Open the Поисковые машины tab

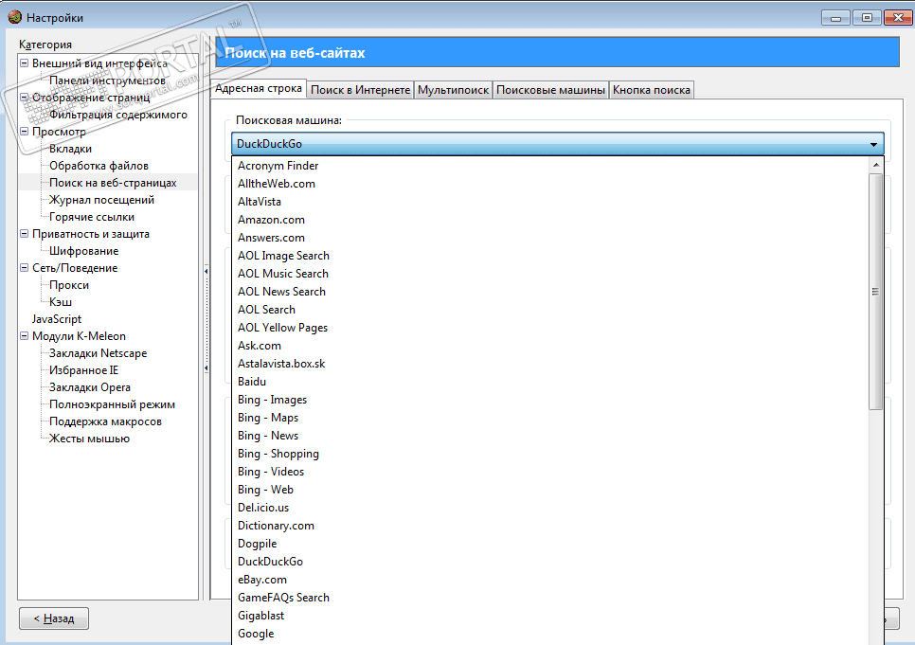(550, 90)
